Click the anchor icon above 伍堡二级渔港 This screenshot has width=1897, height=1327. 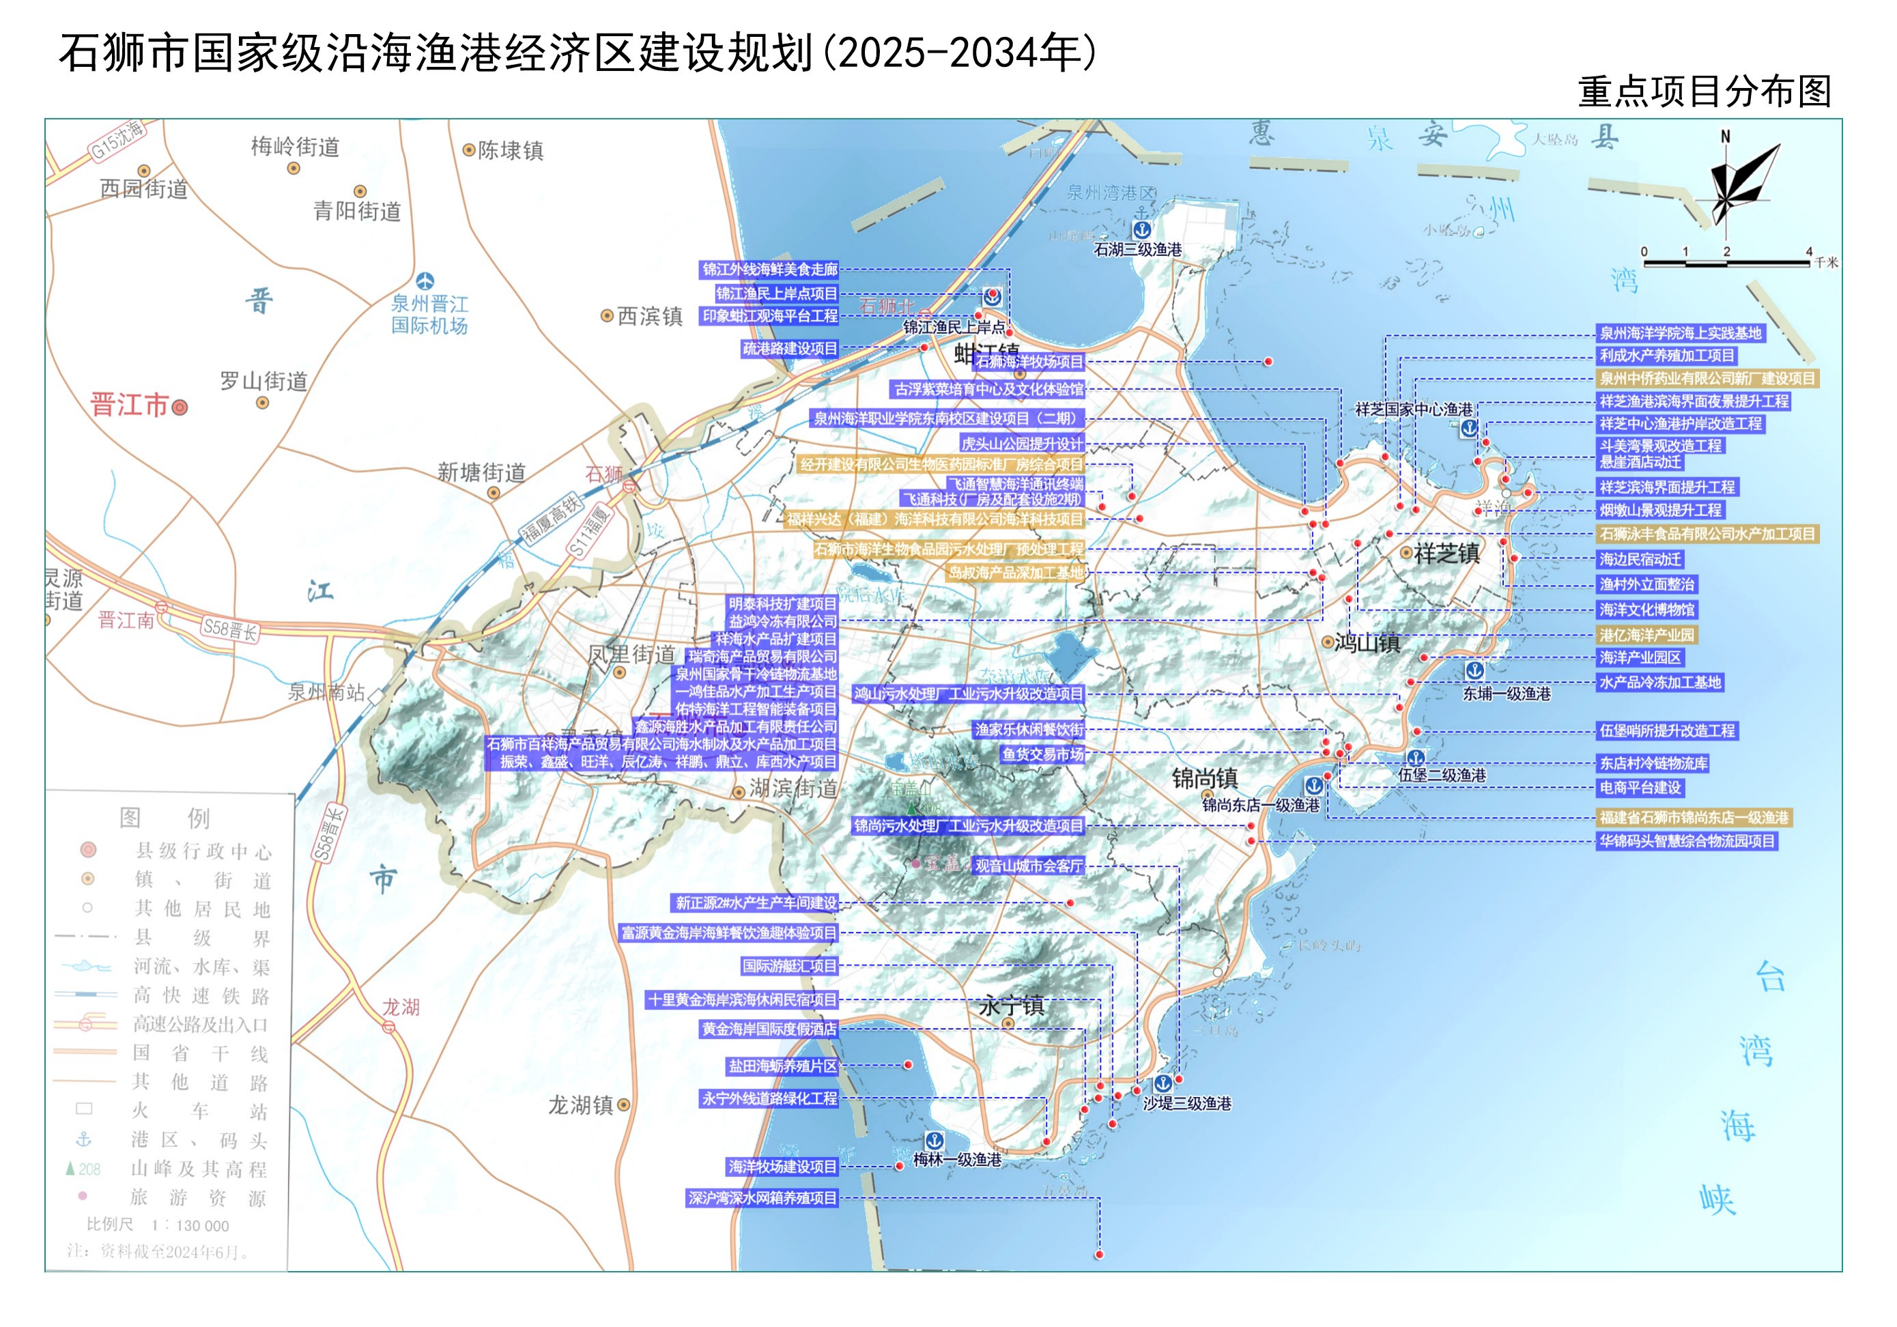click(x=1416, y=757)
